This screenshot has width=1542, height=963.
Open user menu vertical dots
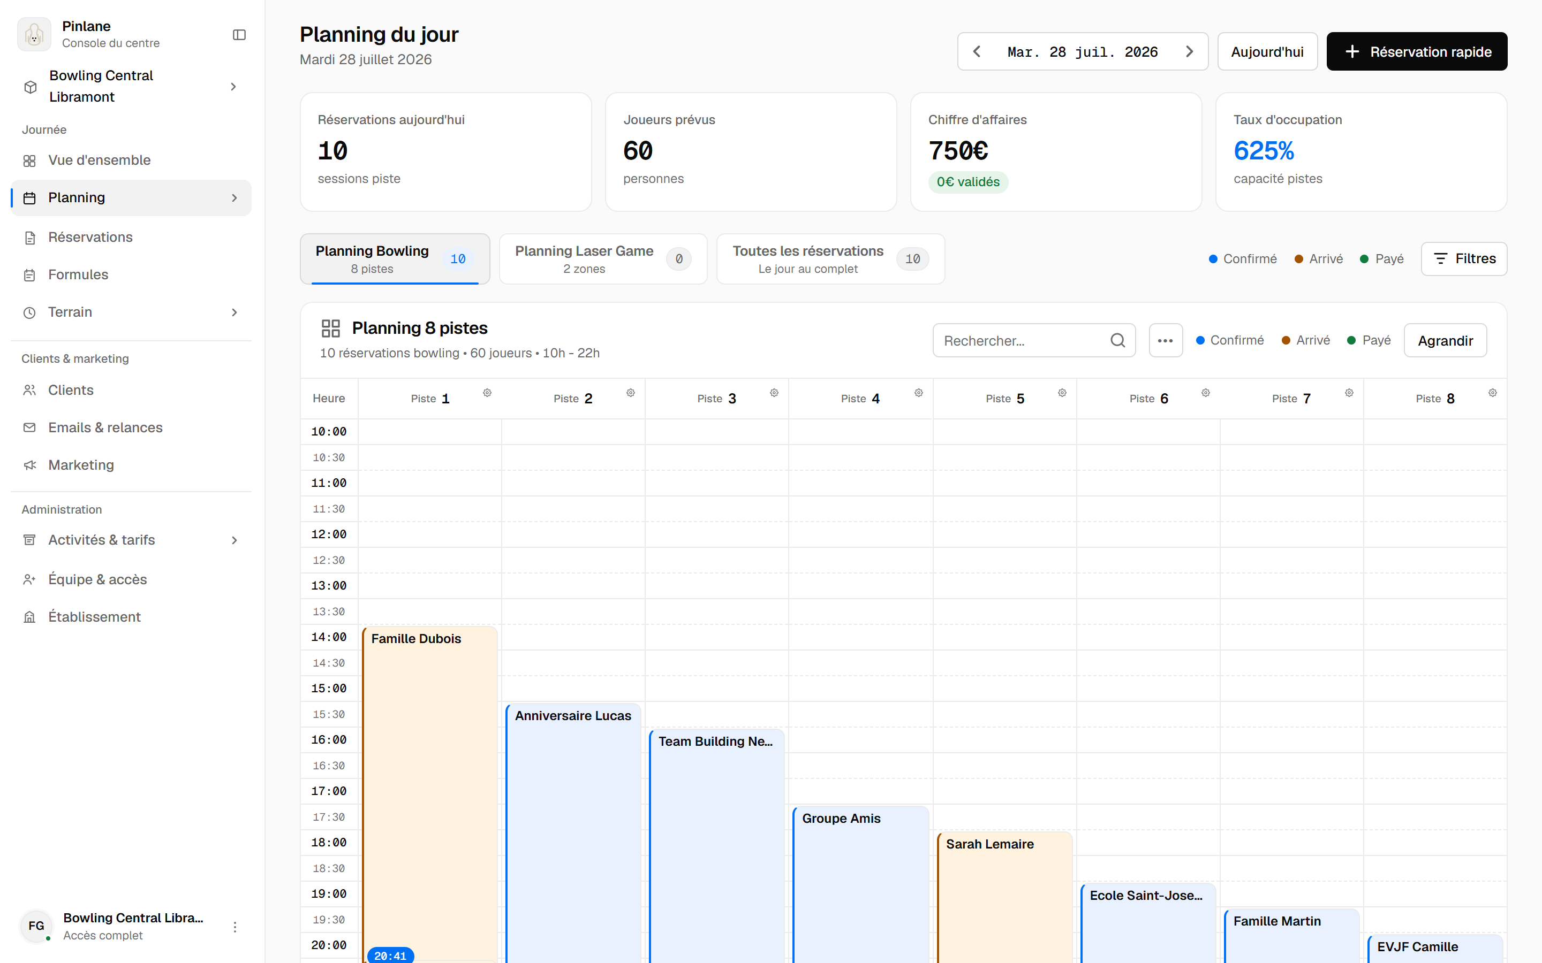pos(235,927)
